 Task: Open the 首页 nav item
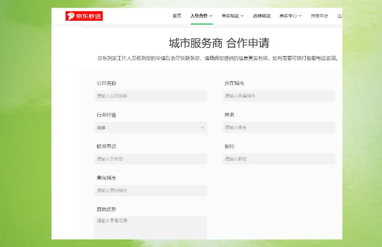177,16
